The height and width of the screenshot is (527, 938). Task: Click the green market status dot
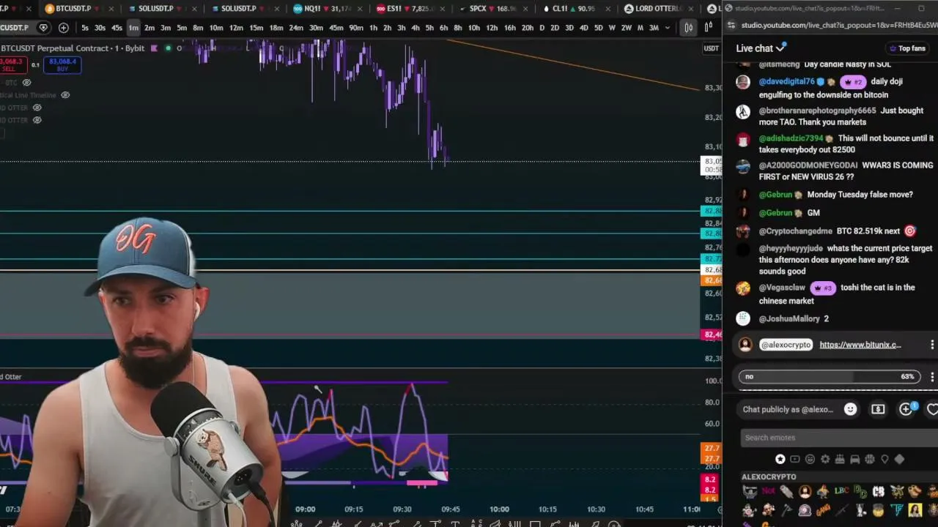[x=168, y=48]
